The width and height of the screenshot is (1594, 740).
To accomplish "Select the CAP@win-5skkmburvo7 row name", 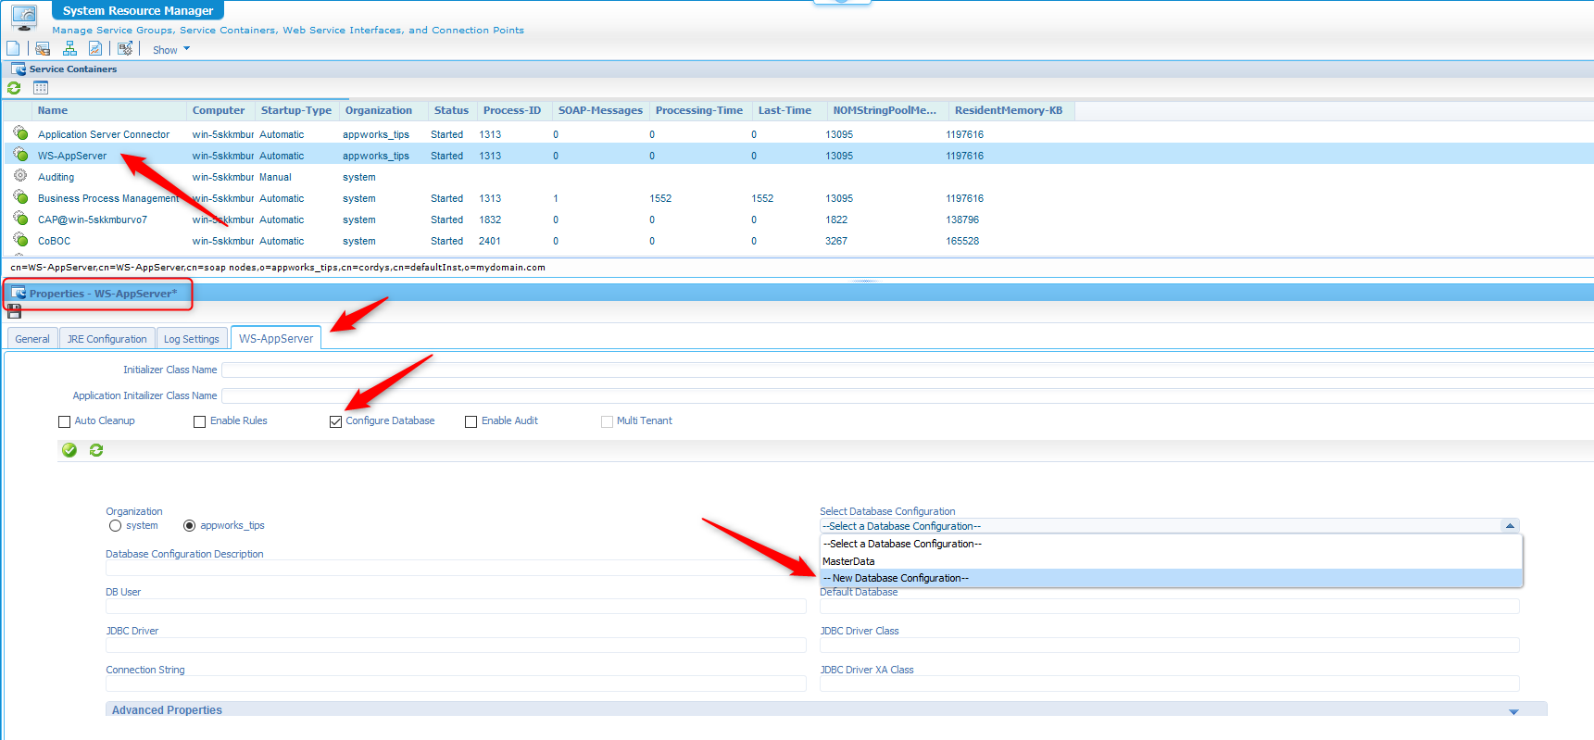I will click(x=93, y=219).
